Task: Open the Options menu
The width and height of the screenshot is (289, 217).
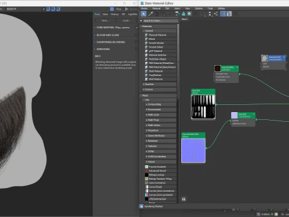Action: [x=199, y=8]
